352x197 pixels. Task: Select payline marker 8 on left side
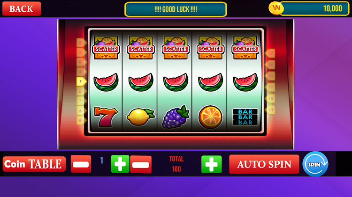pos(81,43)
